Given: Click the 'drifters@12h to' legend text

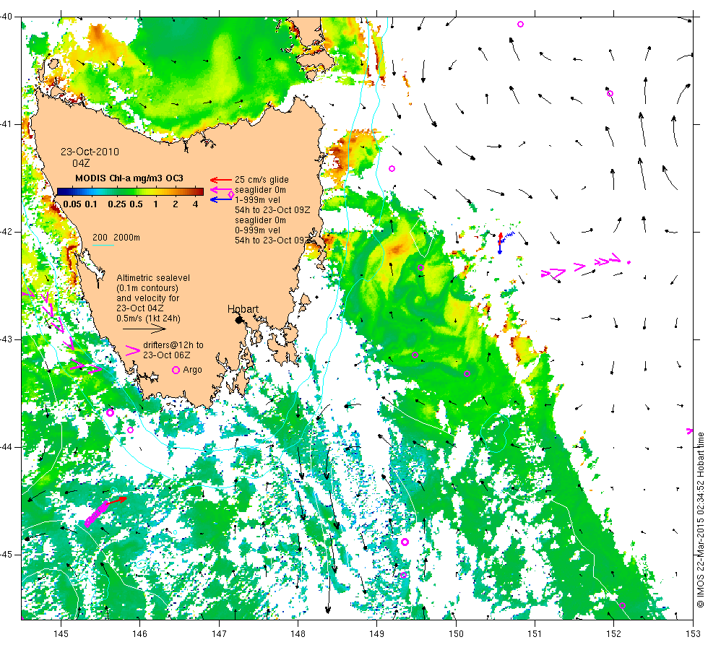Looking at the screenshot, I should (x=173, y=345).
